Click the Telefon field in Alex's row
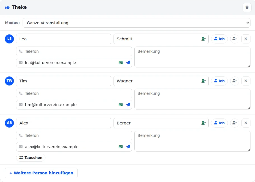The height and width of the screenshot is (182, 255). 74,136
